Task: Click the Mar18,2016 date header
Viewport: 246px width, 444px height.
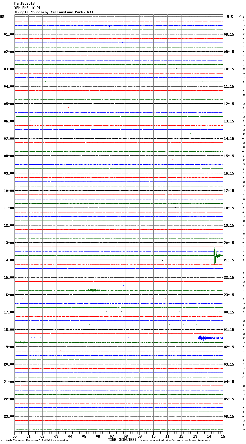Action: (24, 3)
